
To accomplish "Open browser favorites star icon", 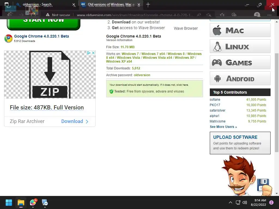I will coord(222,15).
